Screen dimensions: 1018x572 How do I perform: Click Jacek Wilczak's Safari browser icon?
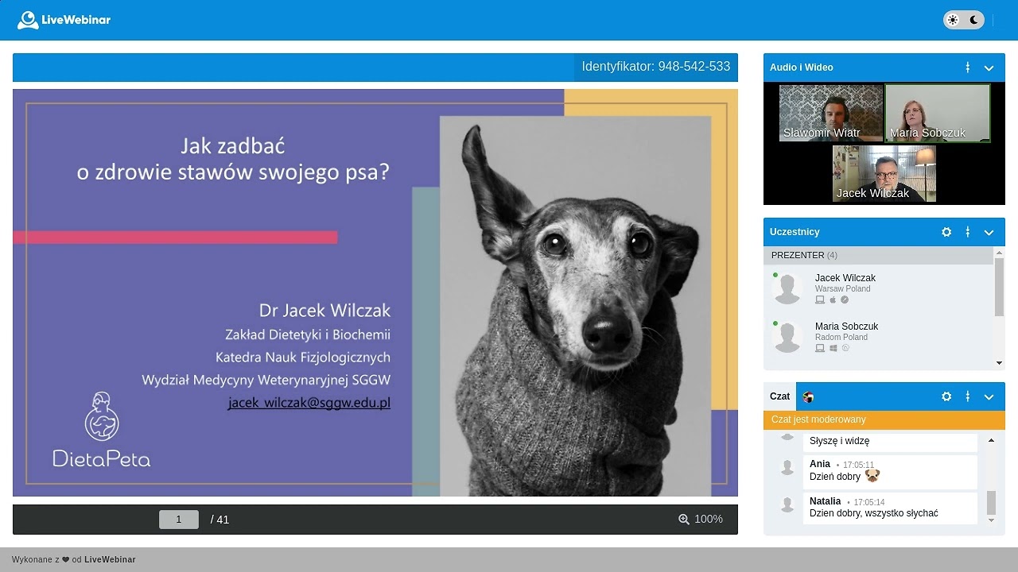point(845,300)
